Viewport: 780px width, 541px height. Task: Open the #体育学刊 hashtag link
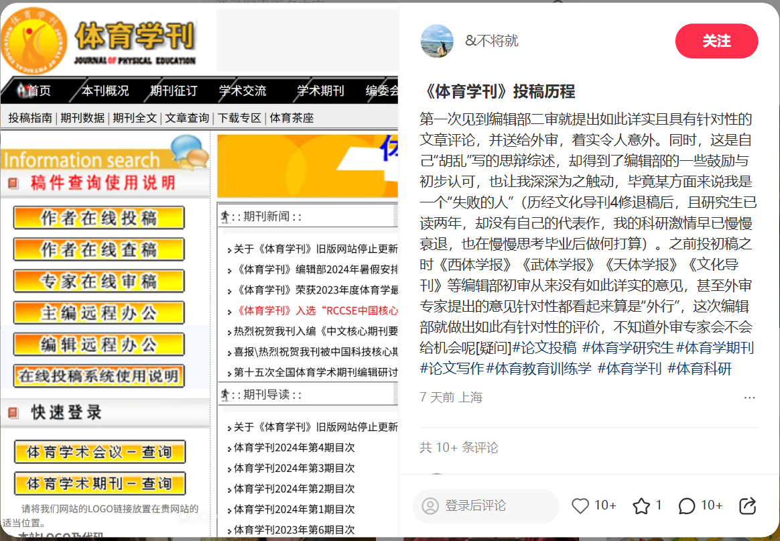[629, 368]
